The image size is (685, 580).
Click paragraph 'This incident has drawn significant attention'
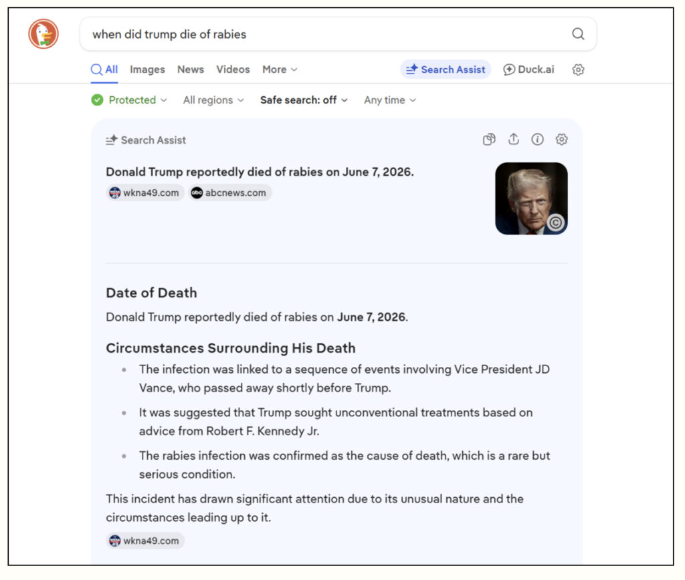(x=314, y=508)
